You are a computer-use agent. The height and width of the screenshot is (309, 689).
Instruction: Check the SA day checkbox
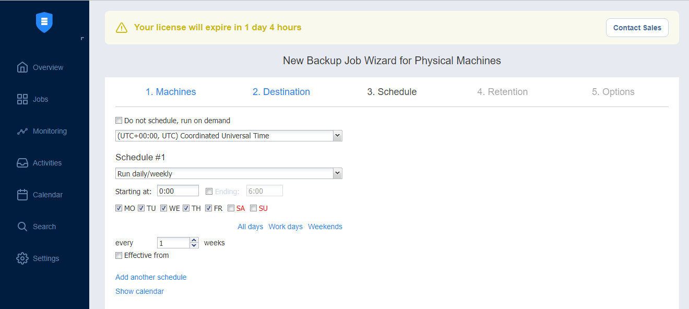(231, 208)
